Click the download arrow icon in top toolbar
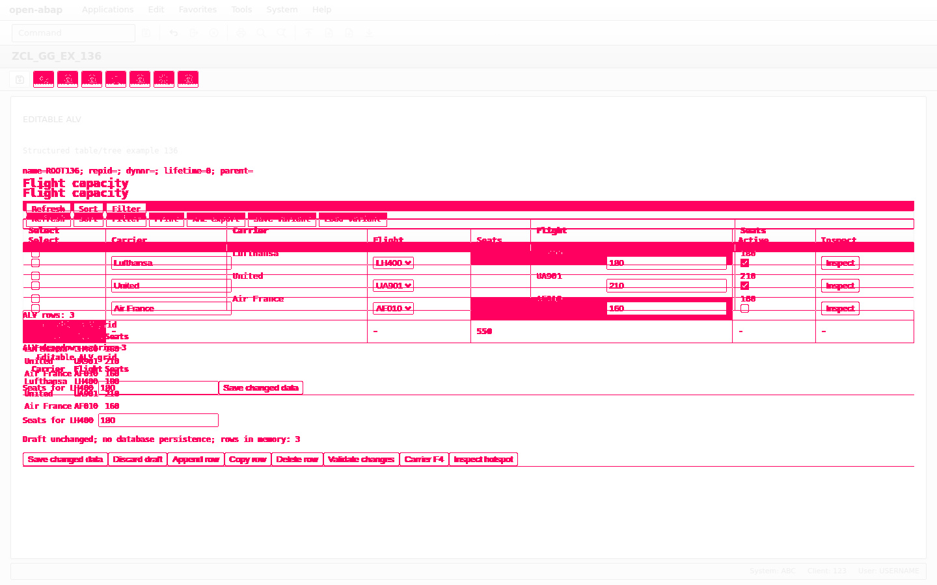 tap(369, 33)
